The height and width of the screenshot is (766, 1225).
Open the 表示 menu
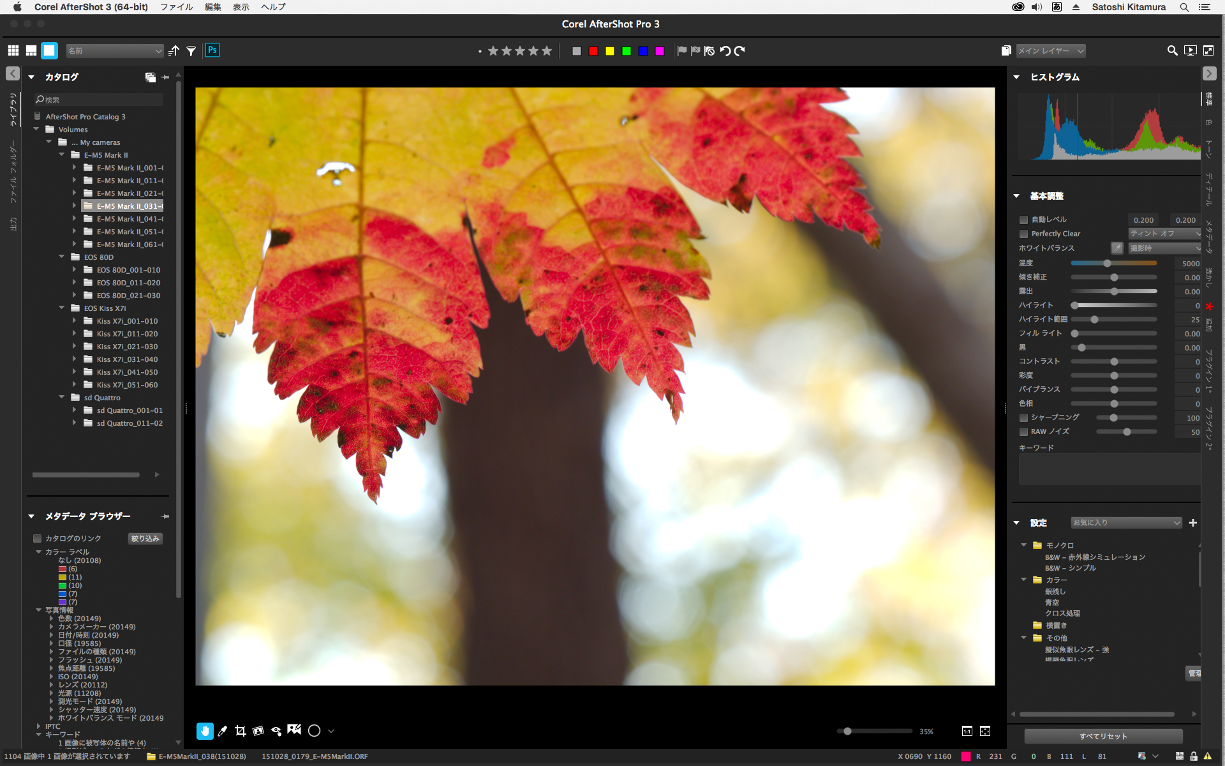coord(241,7)
